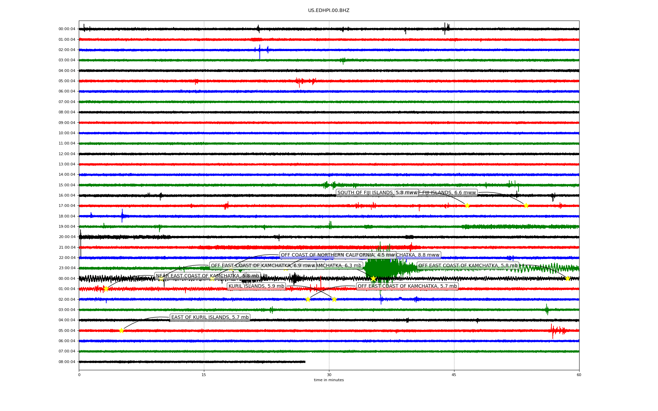The width and height of the screenshot is (658, 411).
Task: Select the 21:00:04 trace time label
Action: 67,247
